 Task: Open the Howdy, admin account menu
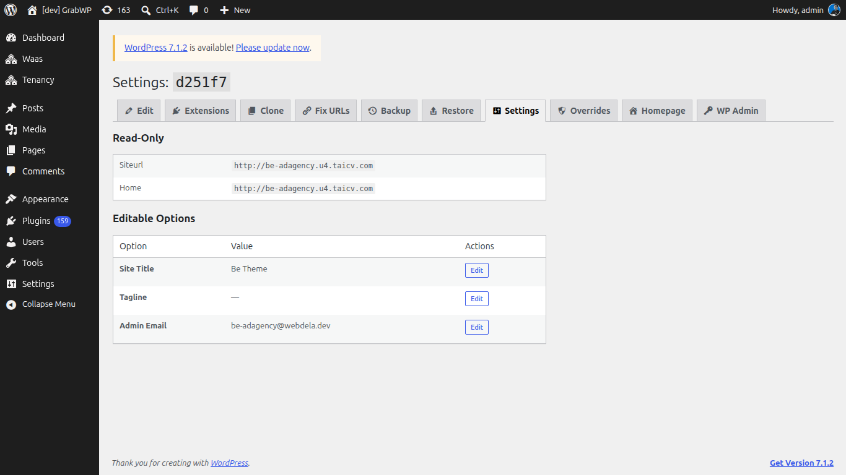tap(806, 10)
